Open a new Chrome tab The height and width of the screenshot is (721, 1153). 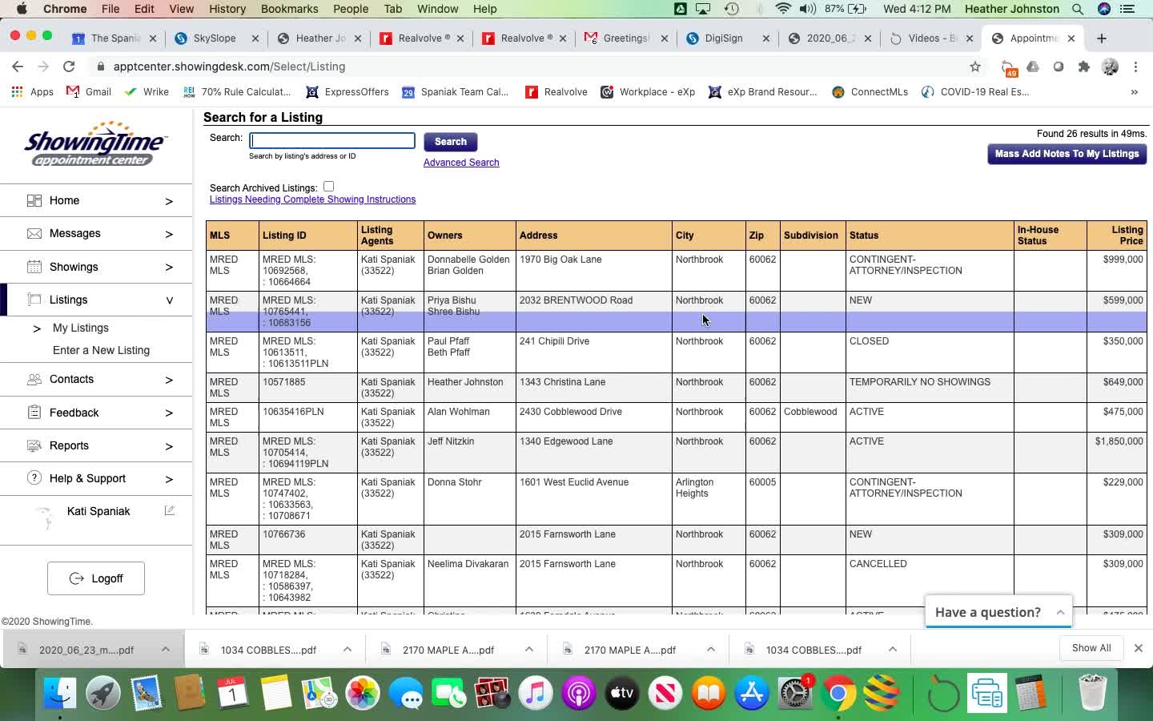coord(1102,38)
